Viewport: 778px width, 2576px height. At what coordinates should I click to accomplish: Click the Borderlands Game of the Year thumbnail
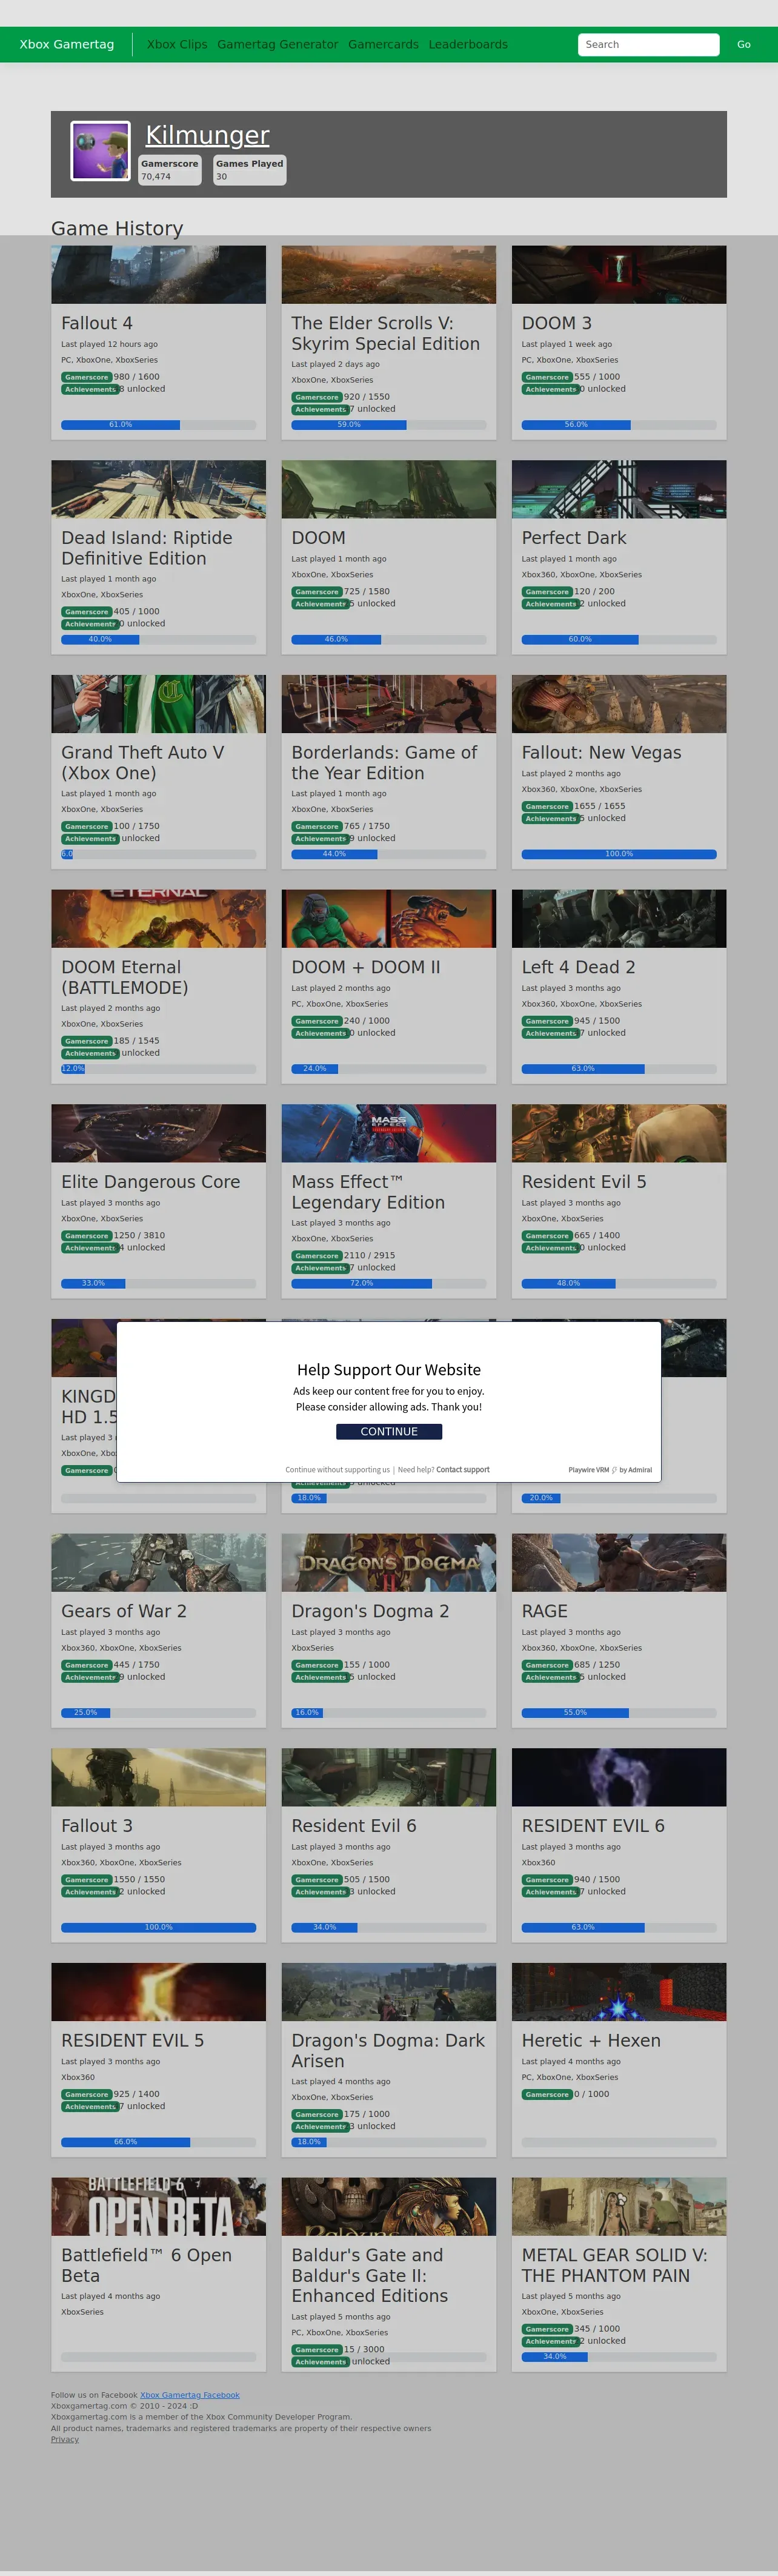(388, 704)
